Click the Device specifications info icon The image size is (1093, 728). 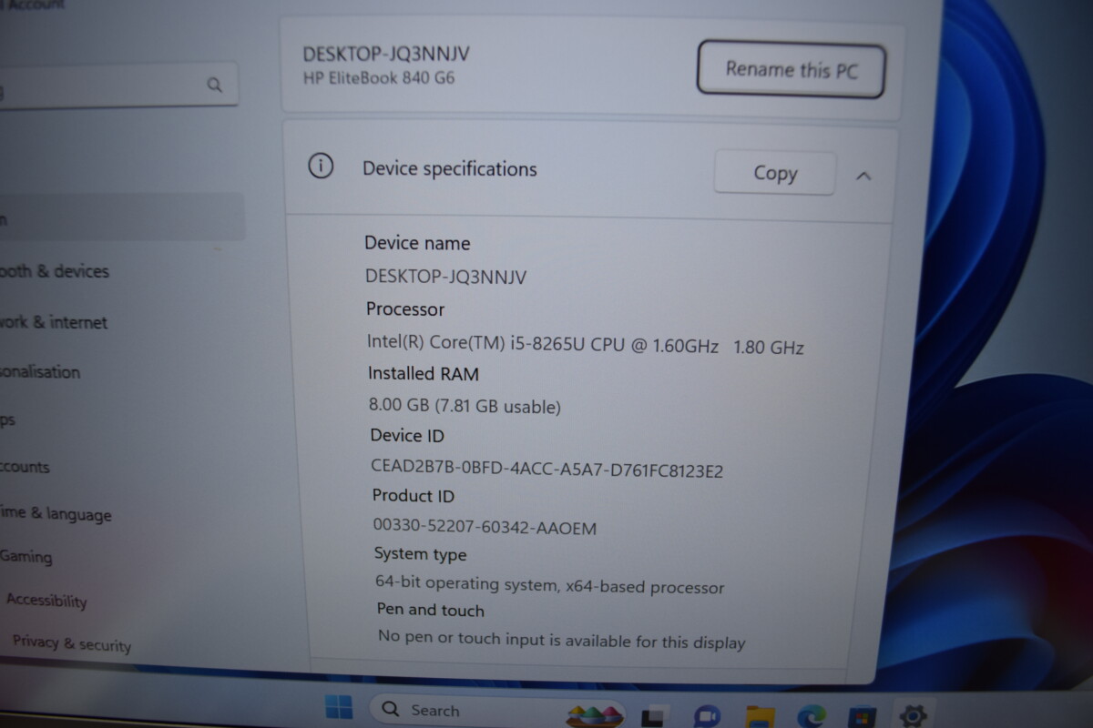[x=321, y=167]
